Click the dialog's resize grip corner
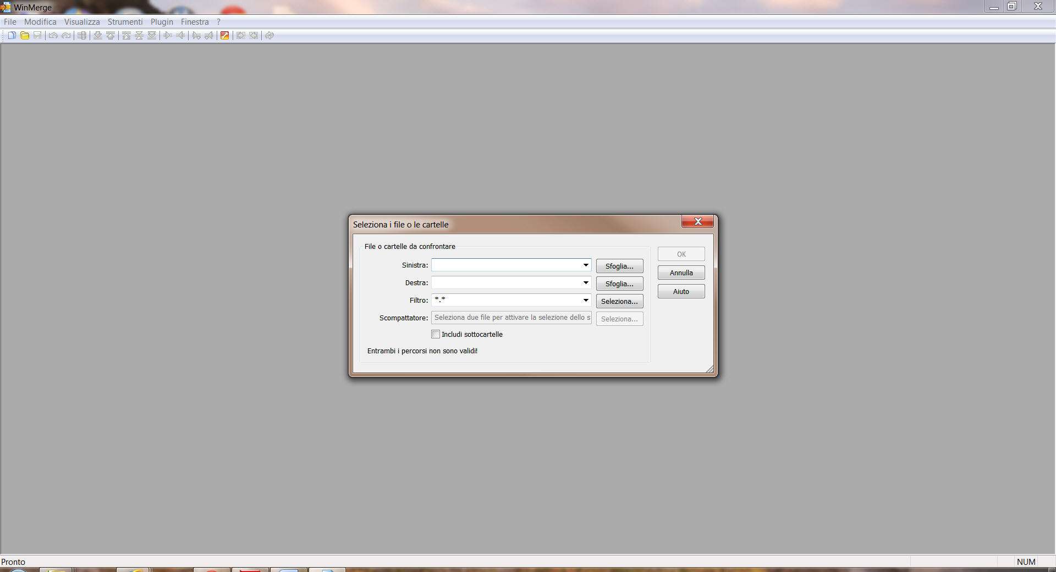 click(710, 369)
